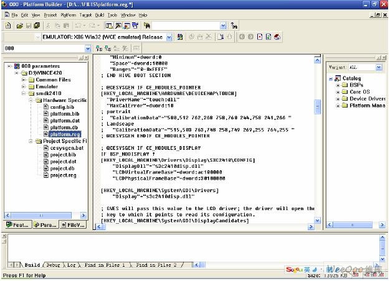Switch to the Debug output tab
The height and width of the screenshot is (281, 390).
(x=53, y=265)
